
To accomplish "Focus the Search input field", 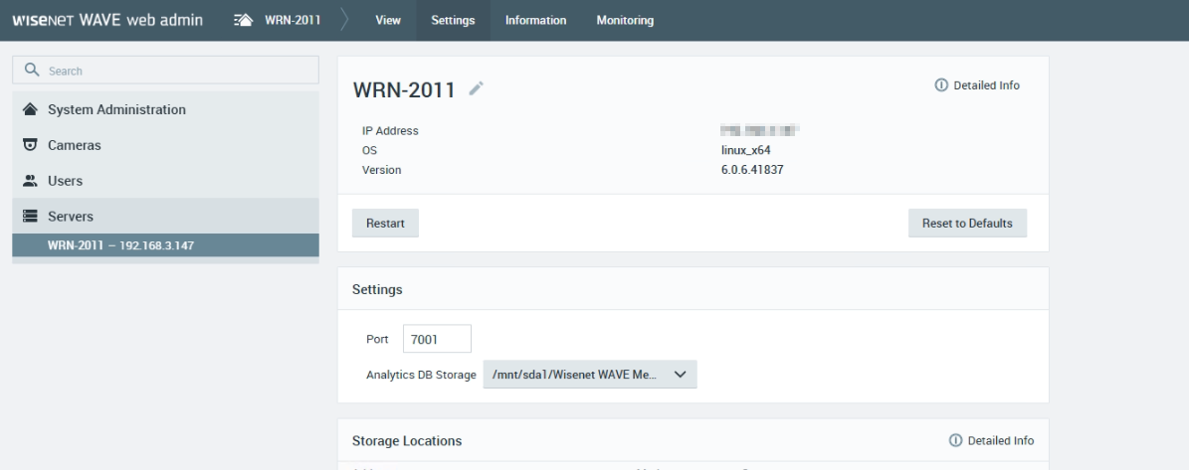I will 165,71.
